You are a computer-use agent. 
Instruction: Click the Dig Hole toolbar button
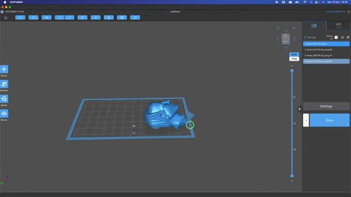pos(122,18)
